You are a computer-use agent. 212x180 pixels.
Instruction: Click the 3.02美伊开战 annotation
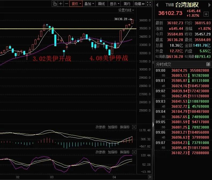pyautogui.click(x=52, y=58)
